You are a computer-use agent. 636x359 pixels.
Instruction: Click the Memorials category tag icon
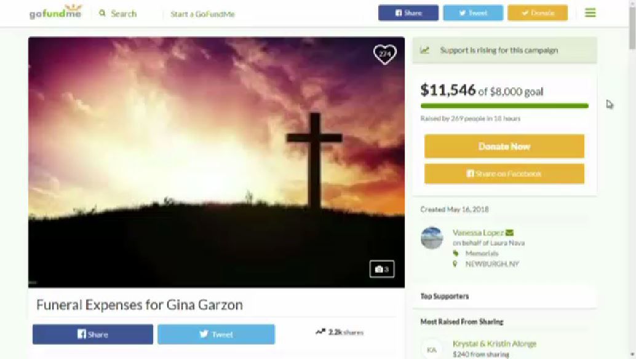click(x=456, y=254)
